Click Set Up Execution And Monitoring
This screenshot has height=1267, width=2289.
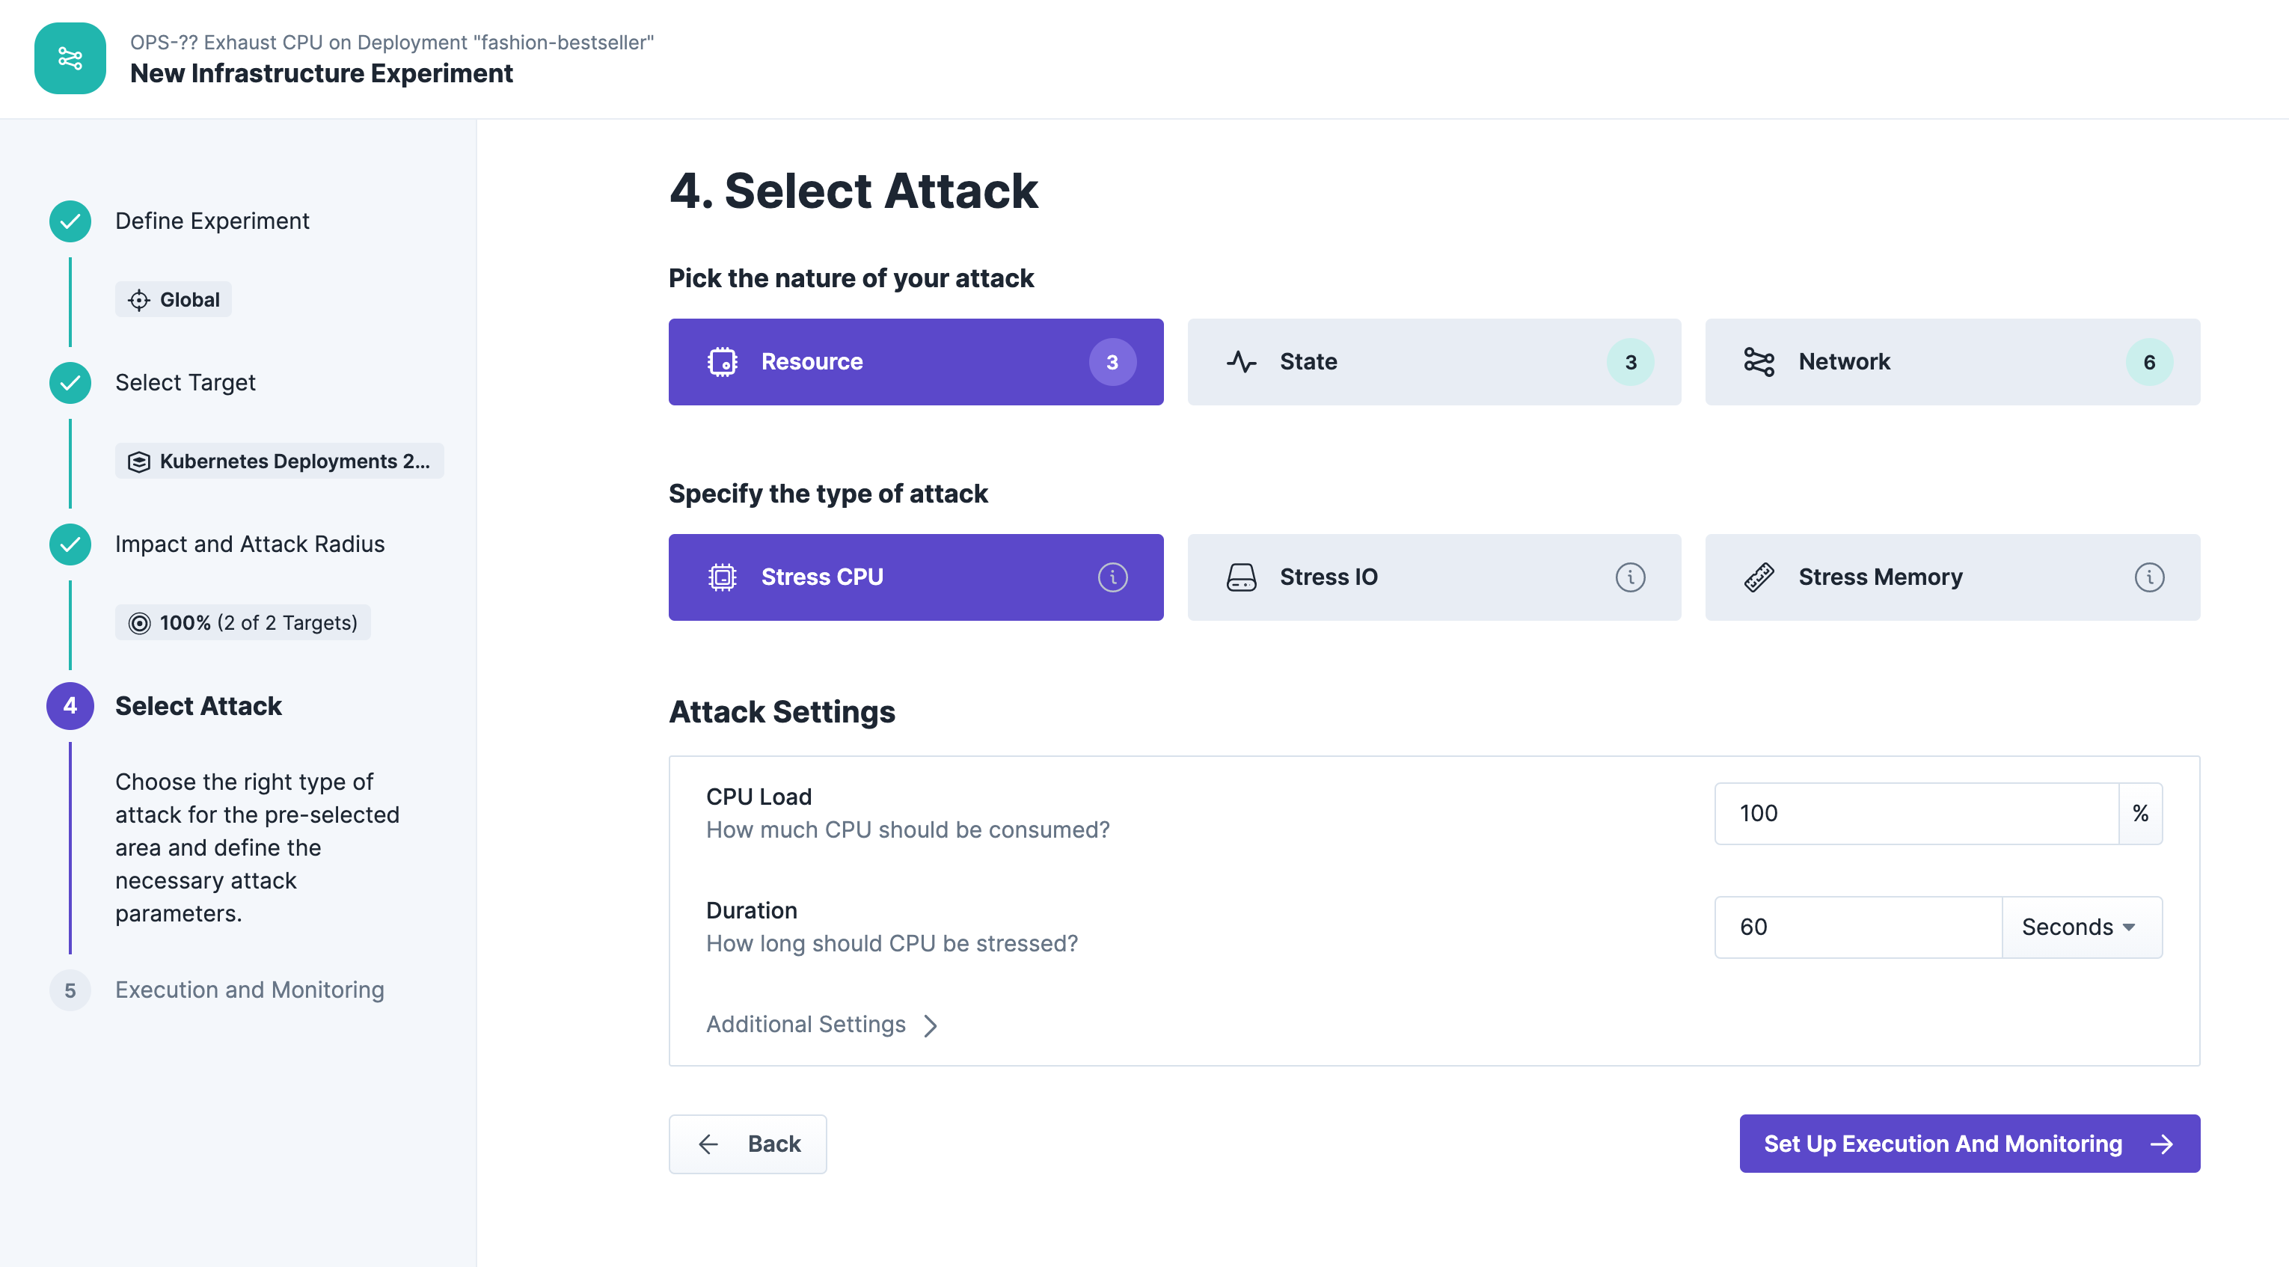point(1968,1144)
